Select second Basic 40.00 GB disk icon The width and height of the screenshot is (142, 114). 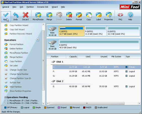pos(52,45)
